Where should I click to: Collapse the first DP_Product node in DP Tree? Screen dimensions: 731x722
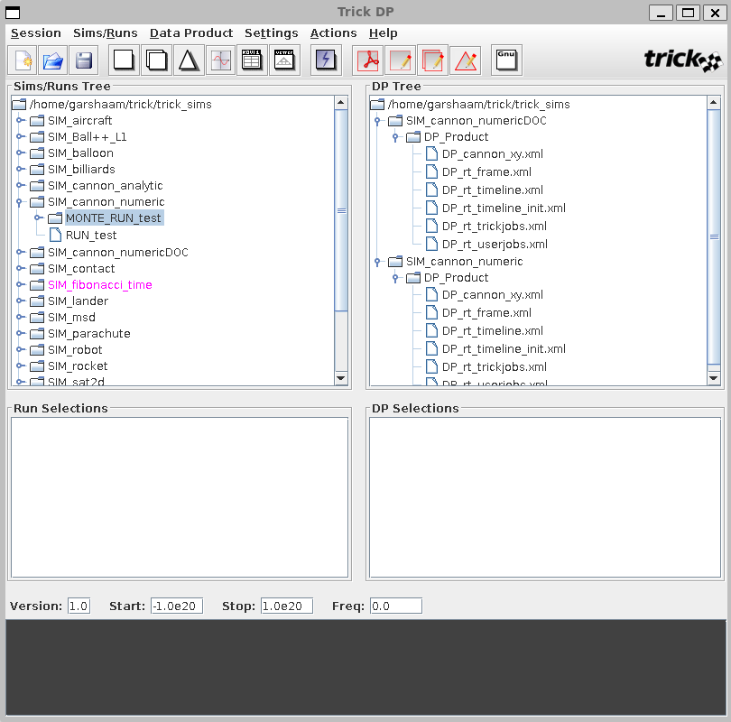(x=395, y=137)
